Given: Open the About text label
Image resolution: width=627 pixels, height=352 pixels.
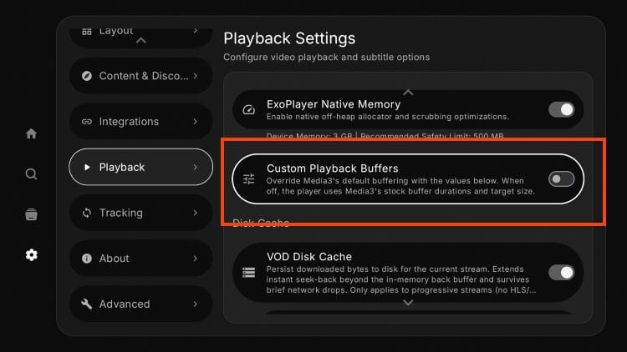Looking at the screenshot, I should tap(114, 259).
